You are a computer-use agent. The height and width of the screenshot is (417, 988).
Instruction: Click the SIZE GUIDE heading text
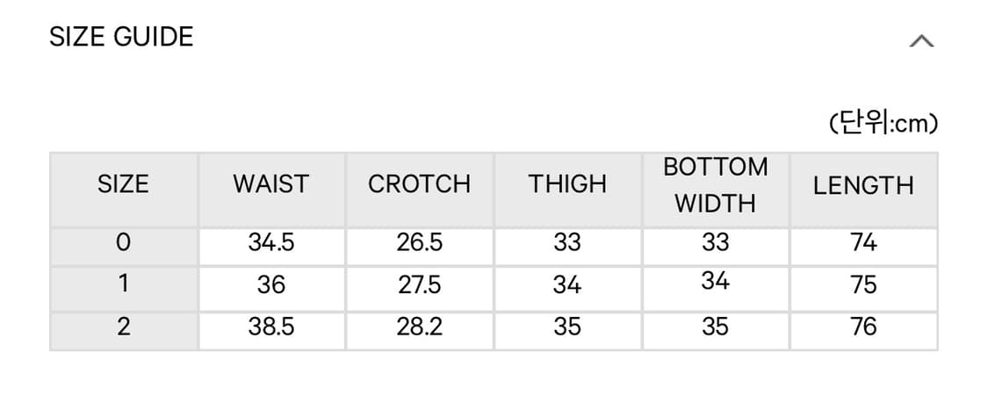click(x=121, y=37)
